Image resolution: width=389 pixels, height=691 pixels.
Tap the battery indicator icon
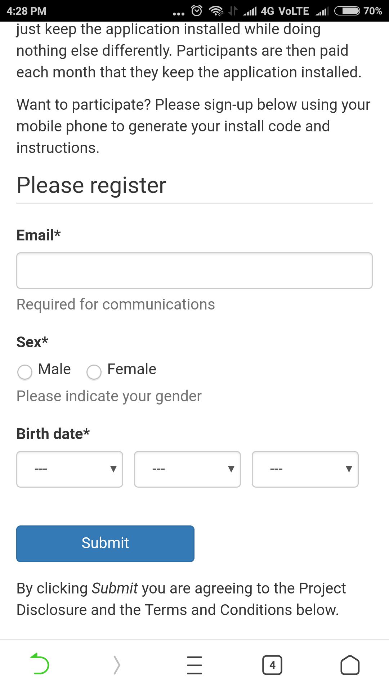point(347,11)
